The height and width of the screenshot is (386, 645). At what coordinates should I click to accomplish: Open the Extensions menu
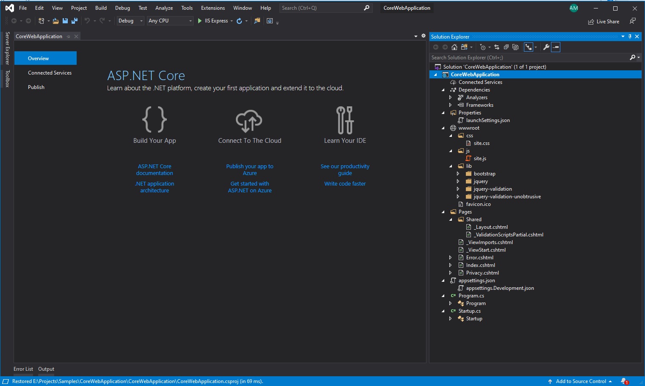[213, 8]
